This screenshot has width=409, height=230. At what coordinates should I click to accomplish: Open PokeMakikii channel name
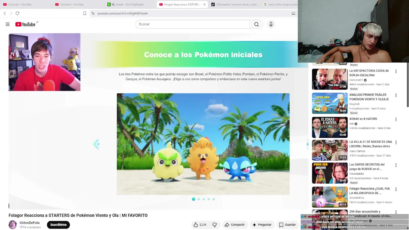(x=357, y=174)
